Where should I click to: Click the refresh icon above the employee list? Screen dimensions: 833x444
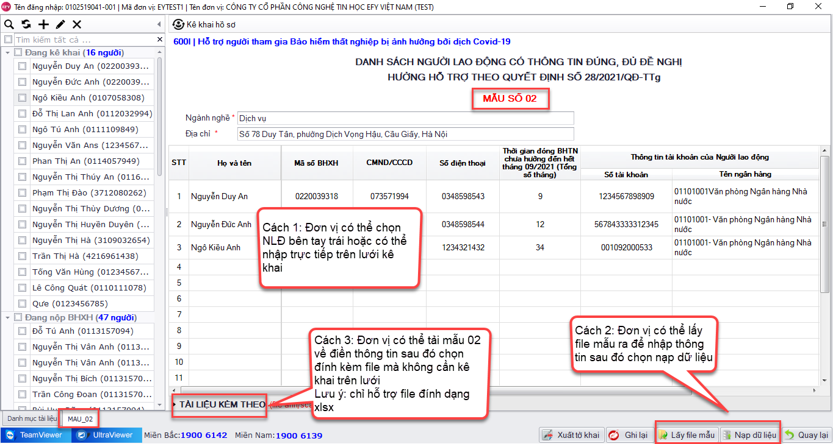click(26, 24)
